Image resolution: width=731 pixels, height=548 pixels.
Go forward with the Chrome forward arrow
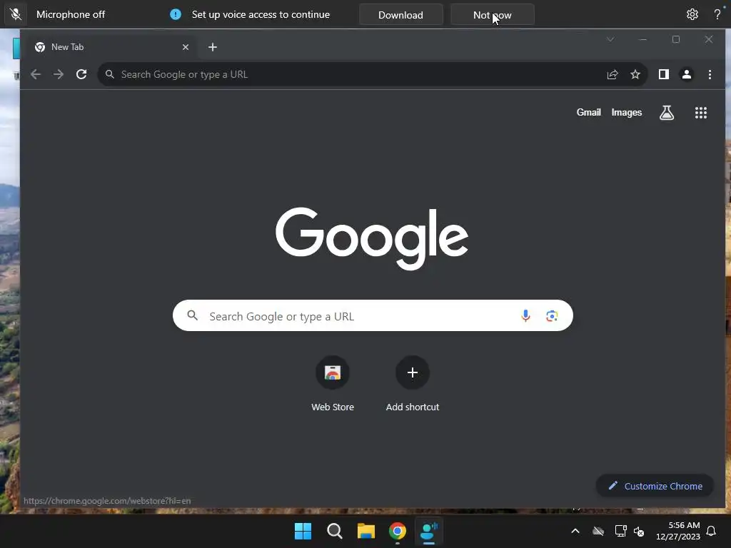pyautogui.click(x=59, y=74)
